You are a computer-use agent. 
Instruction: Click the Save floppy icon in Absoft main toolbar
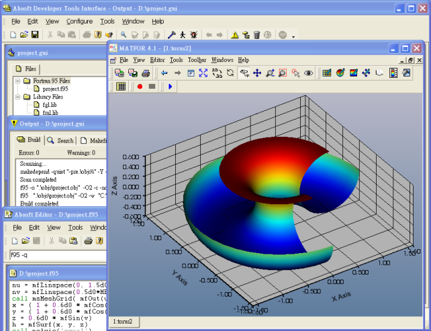(x=35, y=35)
